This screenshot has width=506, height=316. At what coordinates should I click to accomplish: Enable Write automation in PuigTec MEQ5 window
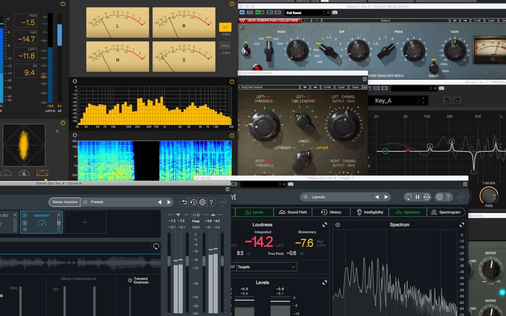click(263, 12)
